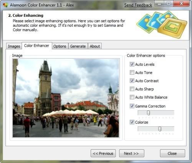Enable Auto Sharp option

(x=132, y=89)
